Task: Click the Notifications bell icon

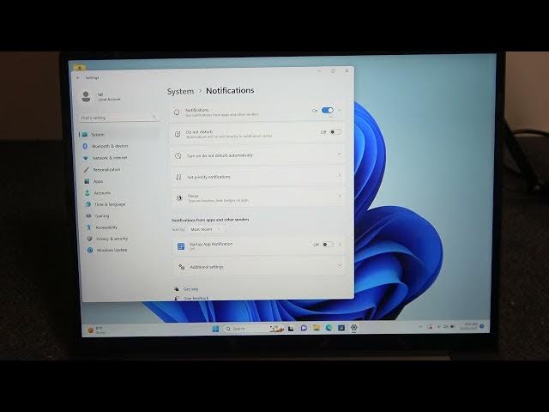Action: [177, 112]
